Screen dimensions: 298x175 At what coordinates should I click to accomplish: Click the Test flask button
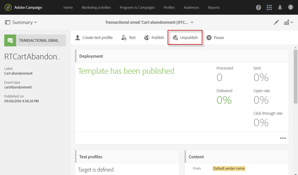coord(128,38)
